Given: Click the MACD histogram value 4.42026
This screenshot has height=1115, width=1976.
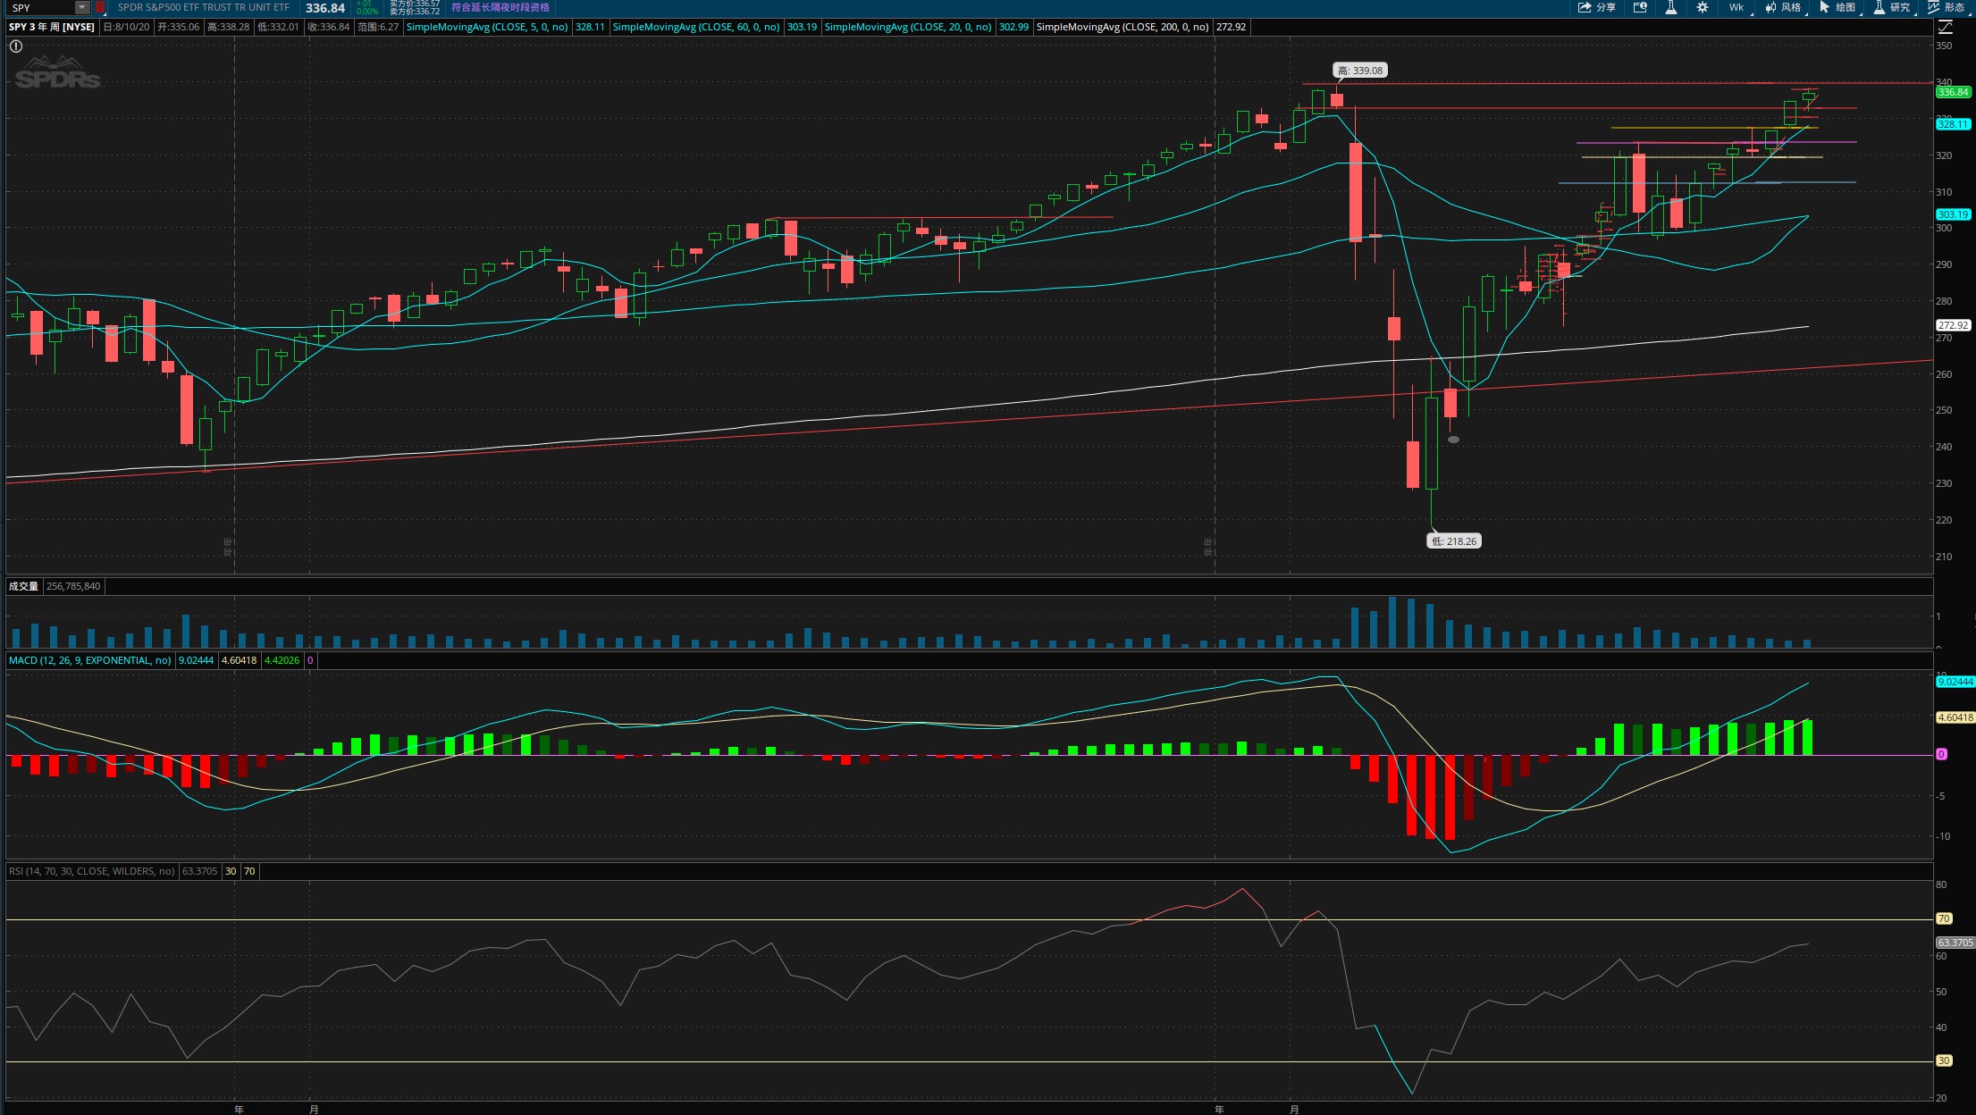Looking at the screenshot, I should tap(282, 660).
